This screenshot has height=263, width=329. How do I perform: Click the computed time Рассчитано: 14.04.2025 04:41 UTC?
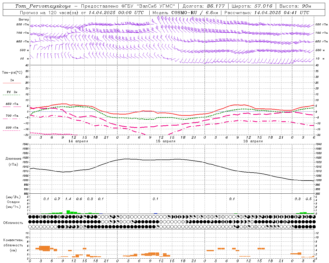click(x=267, y=13)
